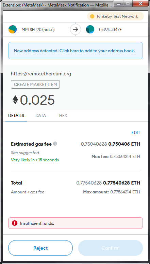Click the 0x97f...047F recipient address
150x264 pixels.
click(110, 30)
